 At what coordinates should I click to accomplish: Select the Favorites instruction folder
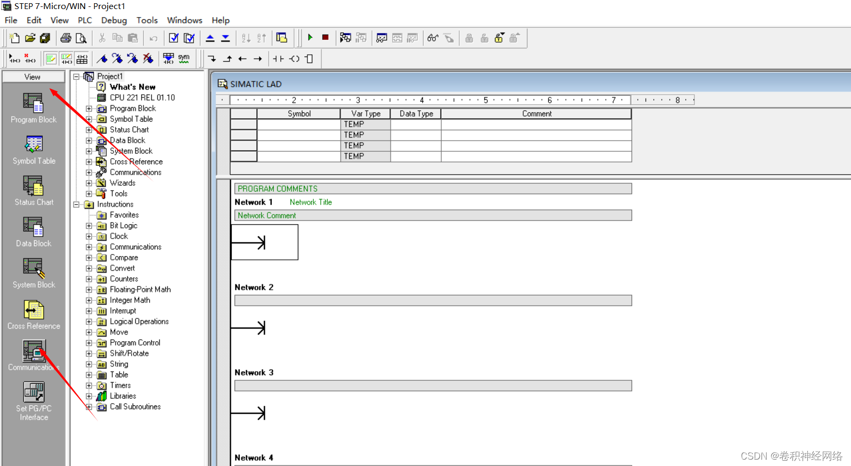[124, 215]
